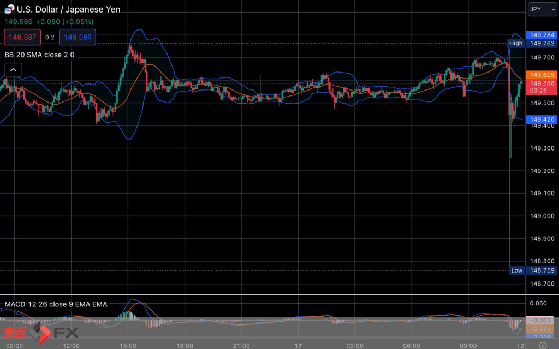The width and height of the screenshot is (559, 349).
Task: Click the 148.900 price axis label
Action: (x=542, y=239)
